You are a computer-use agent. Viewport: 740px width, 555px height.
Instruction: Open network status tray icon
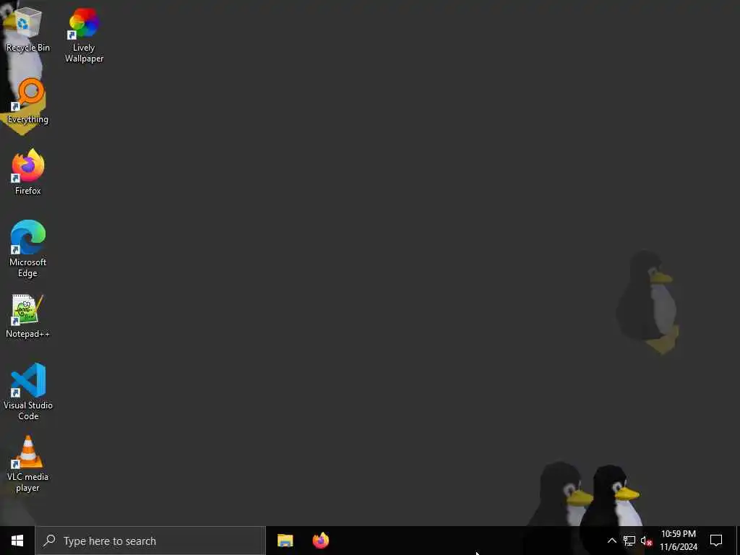coord(629,541)
